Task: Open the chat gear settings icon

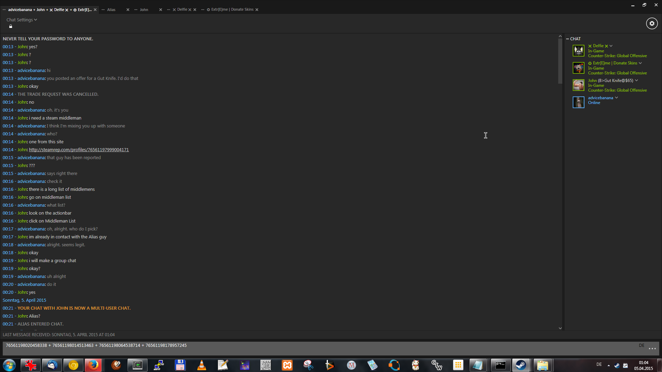Action: [x=652, y=23]
